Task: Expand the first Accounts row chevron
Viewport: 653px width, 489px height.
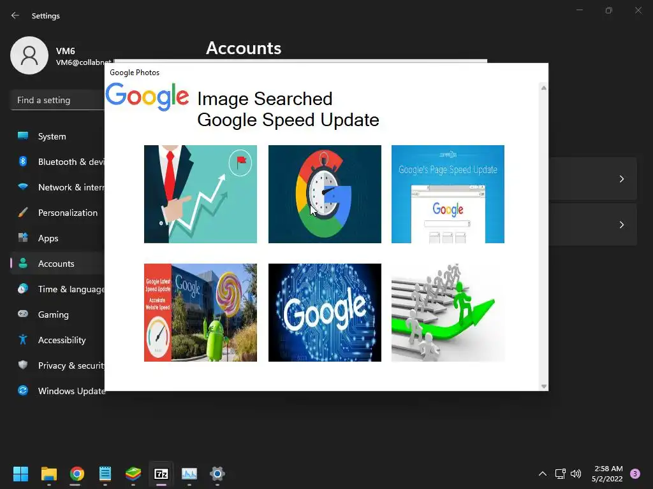Action: 621,179
